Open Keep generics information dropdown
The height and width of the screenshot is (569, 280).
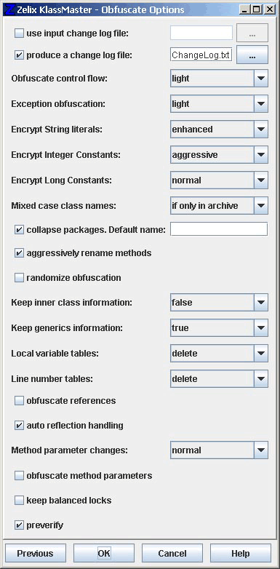[219, 327]
